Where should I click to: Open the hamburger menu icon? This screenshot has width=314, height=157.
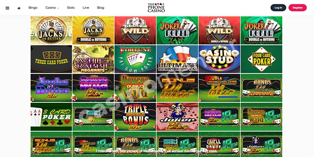click(7, 8)
